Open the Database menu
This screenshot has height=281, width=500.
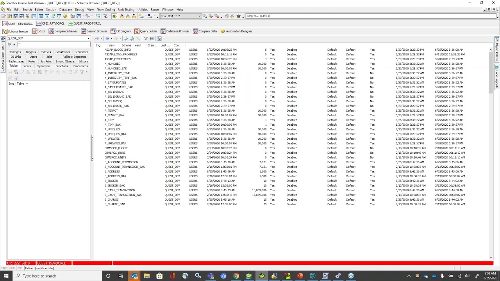pyautogui.click(x=66, y=9)
